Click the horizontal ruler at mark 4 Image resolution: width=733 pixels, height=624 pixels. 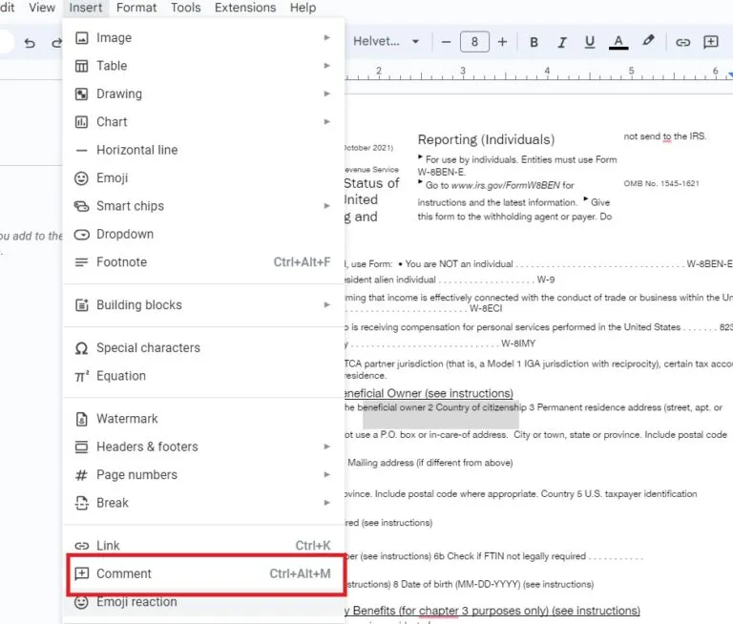point(547,72)
